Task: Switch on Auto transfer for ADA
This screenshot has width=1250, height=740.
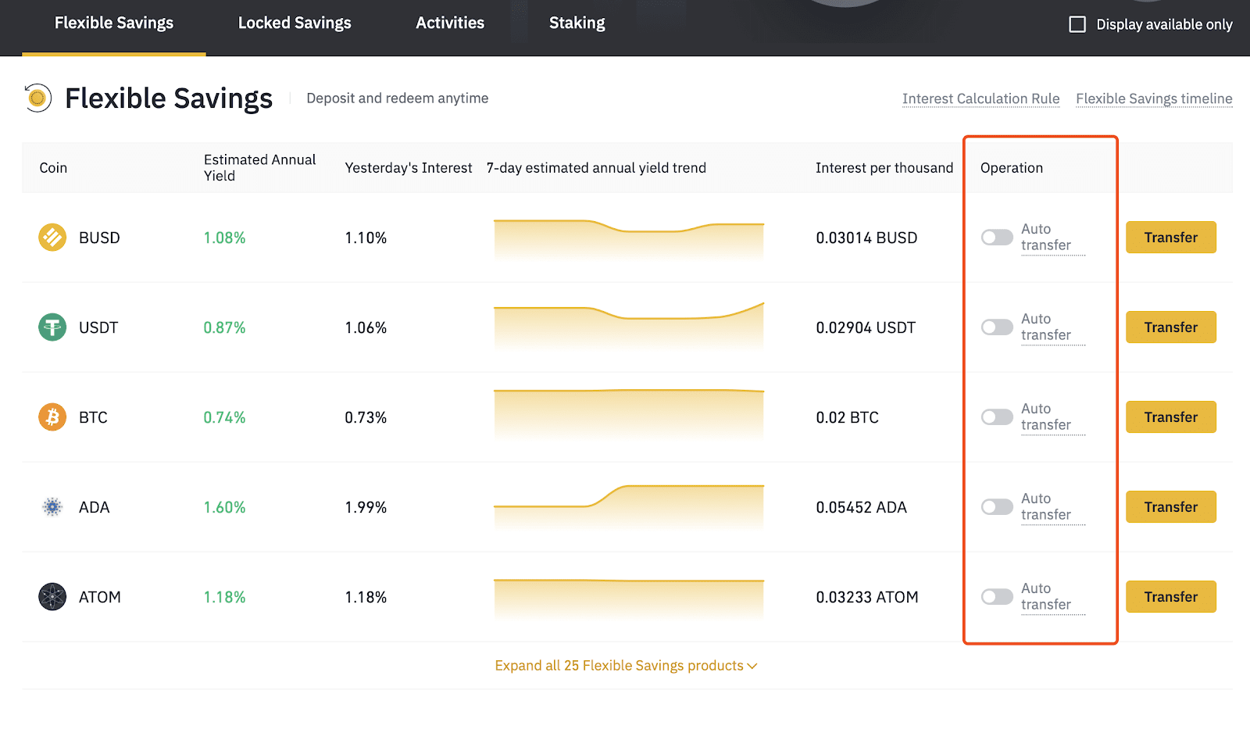Action: 997,506
